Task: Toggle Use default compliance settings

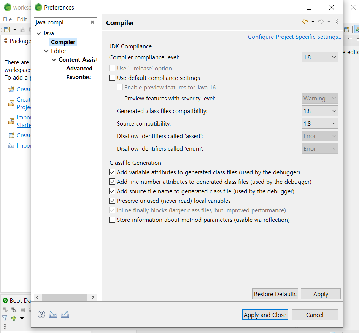Action: 112,78
